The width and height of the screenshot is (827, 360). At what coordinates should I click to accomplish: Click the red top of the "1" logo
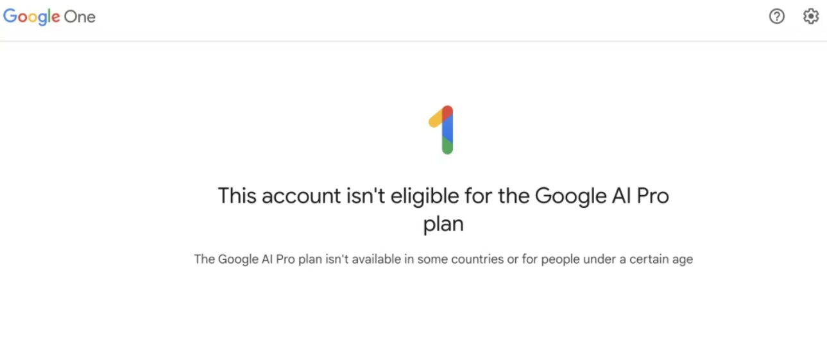(447, 112)
